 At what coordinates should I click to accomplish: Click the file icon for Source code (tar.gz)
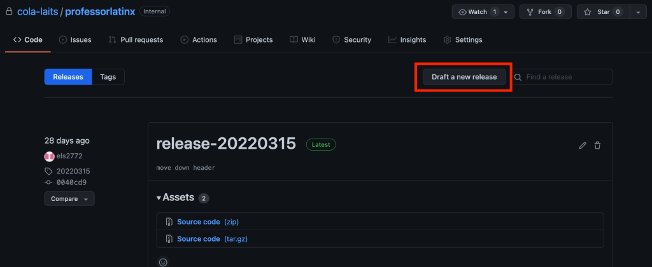[x=169, y=239]
